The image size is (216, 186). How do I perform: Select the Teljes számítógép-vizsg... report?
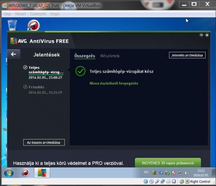[x=43, y=72]
